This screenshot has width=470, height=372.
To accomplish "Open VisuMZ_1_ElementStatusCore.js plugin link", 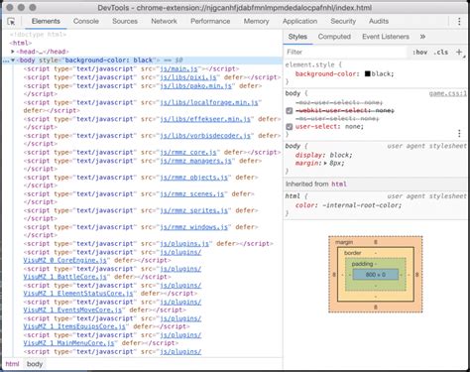I will pyautogui.click(x=78, y=294).
